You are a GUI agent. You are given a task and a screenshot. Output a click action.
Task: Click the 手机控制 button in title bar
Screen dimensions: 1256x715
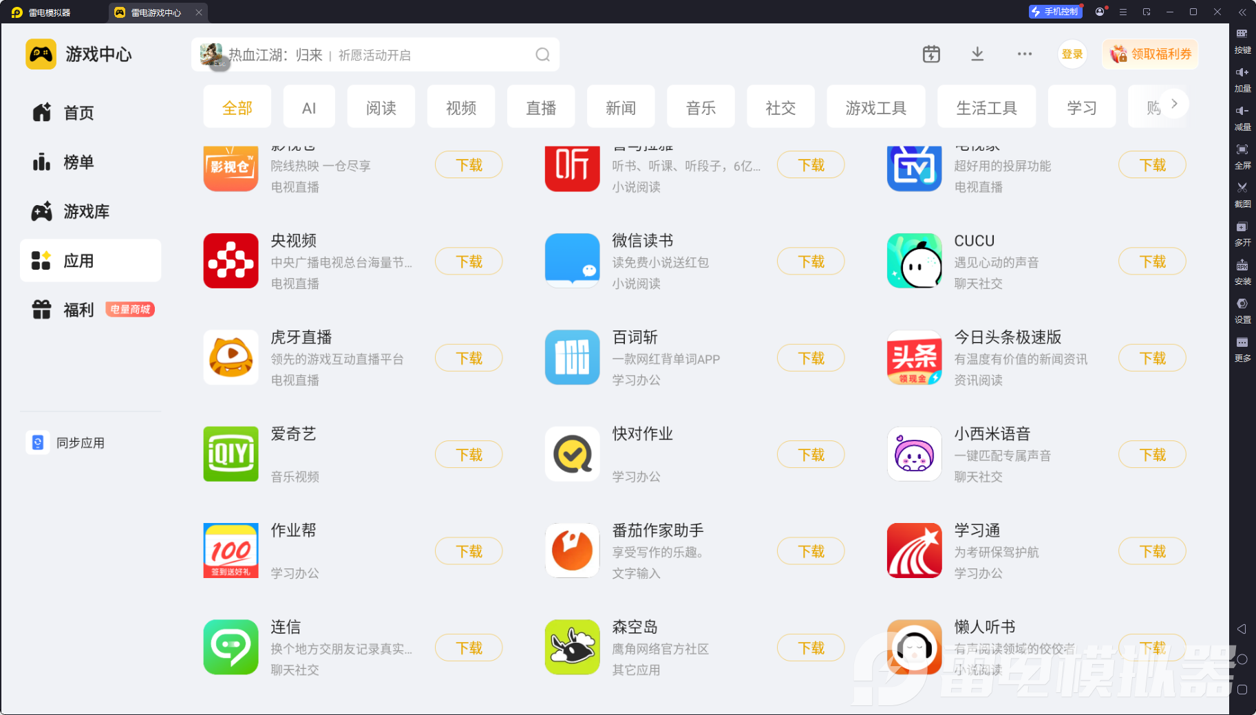(x=1056, y=12)
